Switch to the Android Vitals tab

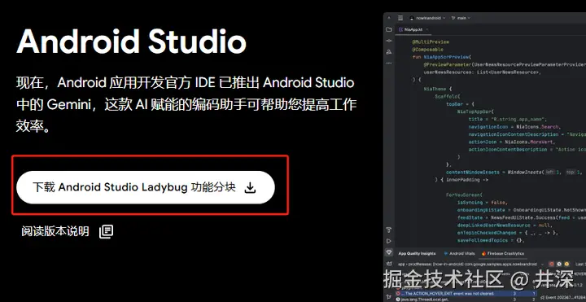tap(459, 253)
